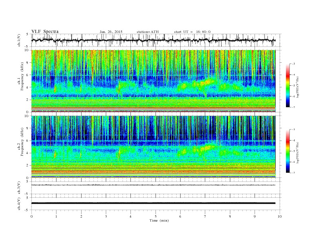
Task: Click time axis tick label "1"
Action: point(56,216)
